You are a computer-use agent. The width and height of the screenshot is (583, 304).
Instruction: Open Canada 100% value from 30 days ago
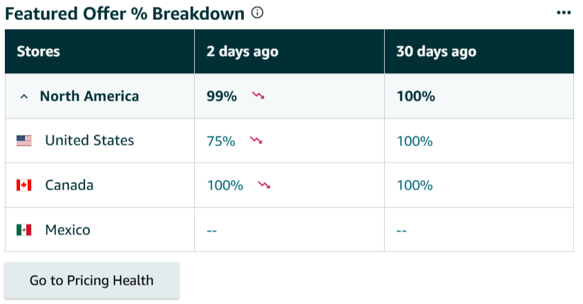[x=414, y=185]
